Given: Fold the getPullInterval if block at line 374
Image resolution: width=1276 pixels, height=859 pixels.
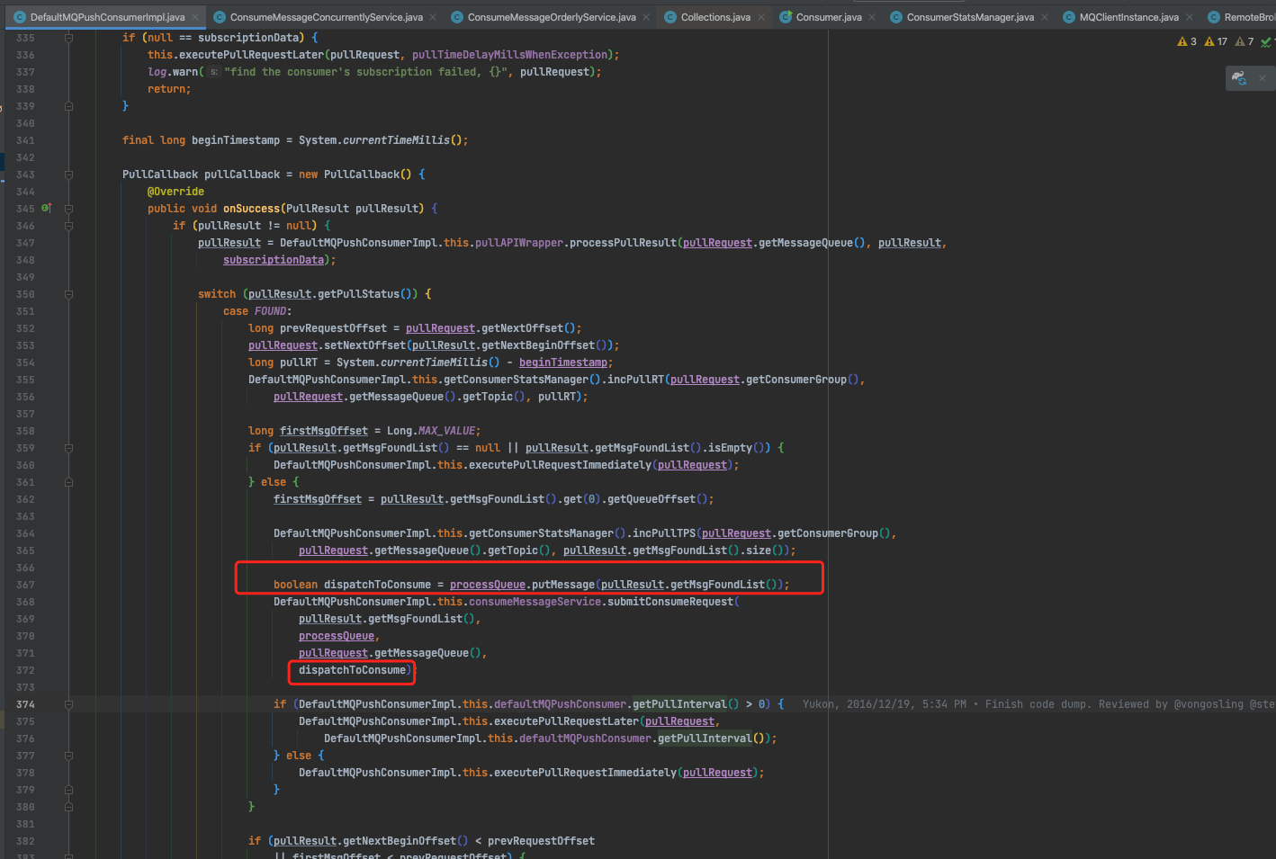Looking at the screenshot, I should (x=68, y=704).
